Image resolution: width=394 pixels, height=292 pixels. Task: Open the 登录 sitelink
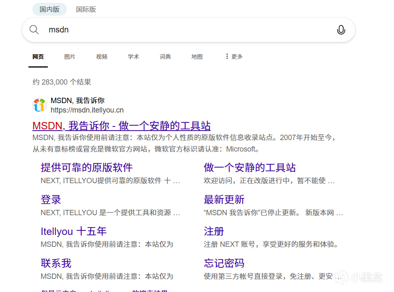tap(51, 200)
